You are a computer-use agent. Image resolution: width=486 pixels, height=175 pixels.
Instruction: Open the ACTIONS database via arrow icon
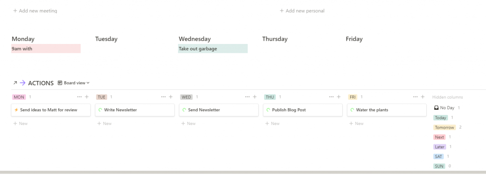[15, 83]
